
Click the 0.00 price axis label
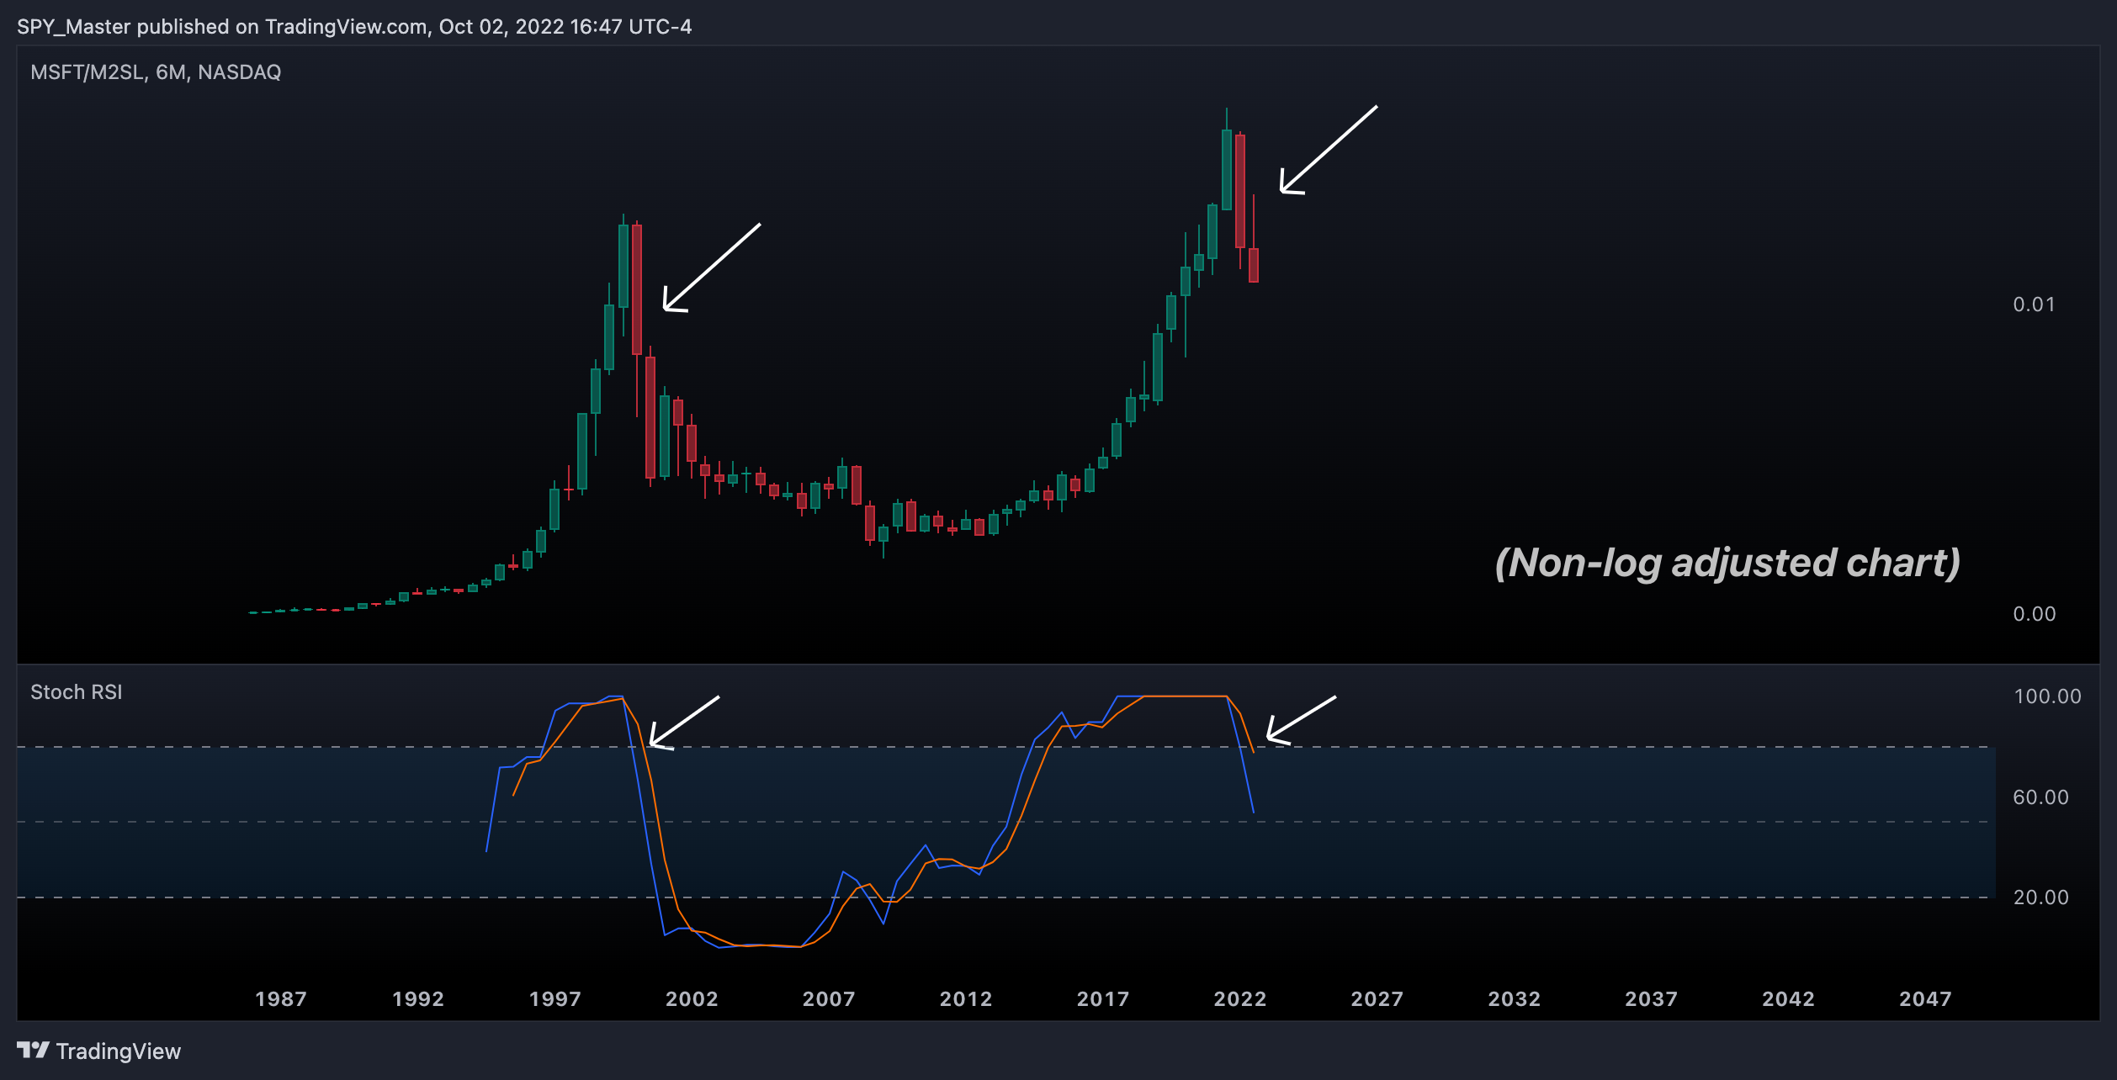click(x=2035, y=614)
